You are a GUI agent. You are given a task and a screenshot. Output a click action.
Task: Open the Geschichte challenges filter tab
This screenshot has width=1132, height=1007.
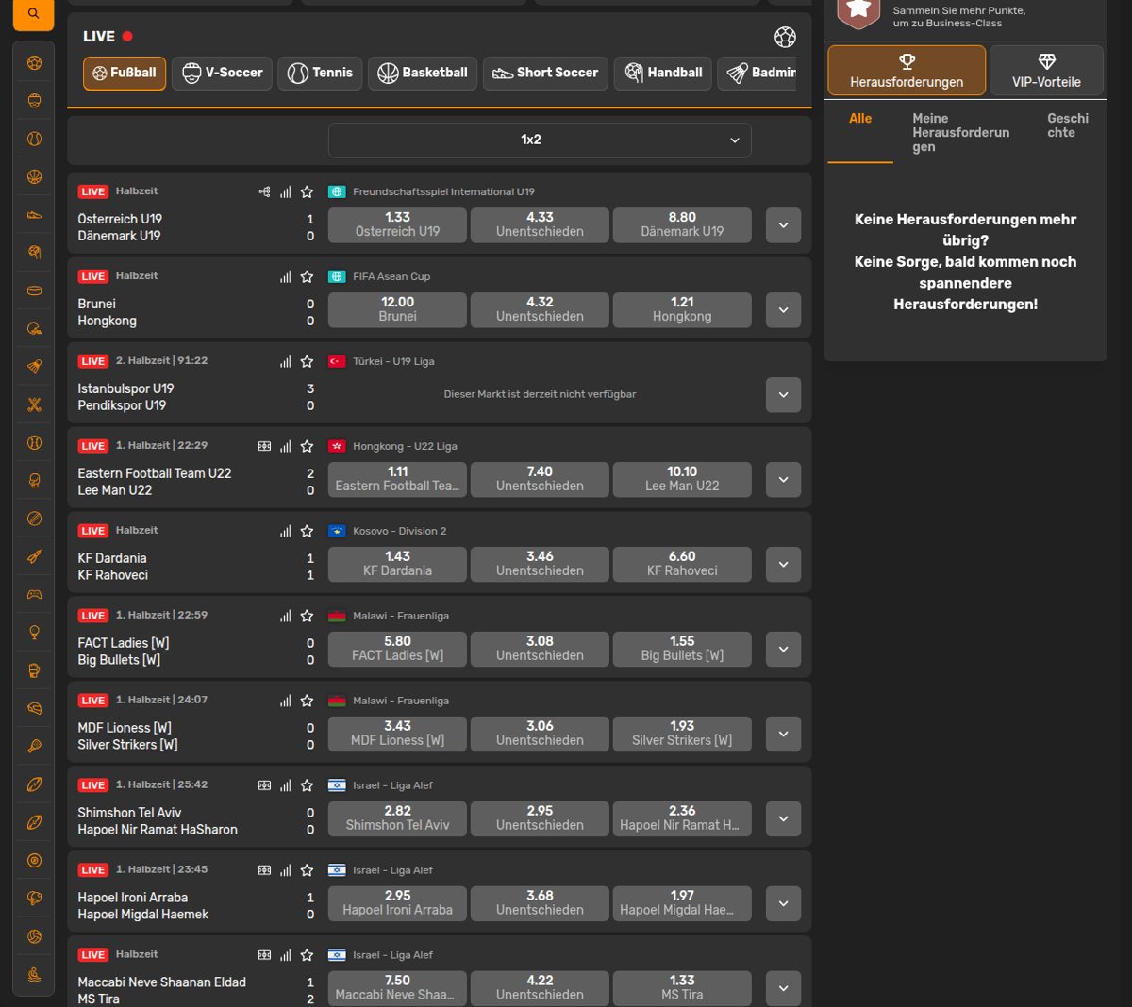[1068, 125]
